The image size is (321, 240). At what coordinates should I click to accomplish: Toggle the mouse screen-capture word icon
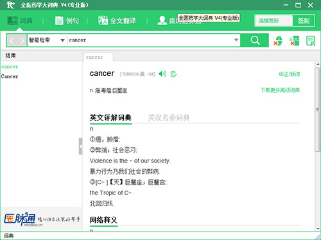pyautogui.click(x=278, y=40)
